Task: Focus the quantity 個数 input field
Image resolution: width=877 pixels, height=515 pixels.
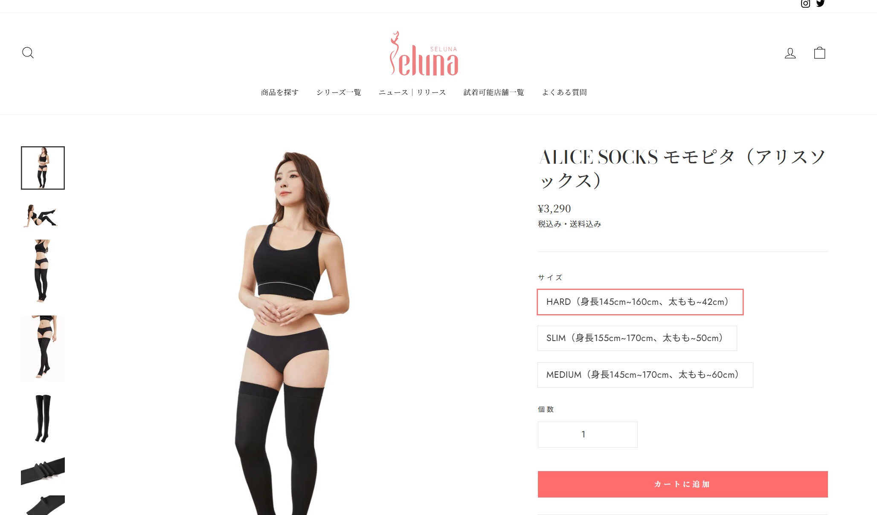Action: pos(587,434)
